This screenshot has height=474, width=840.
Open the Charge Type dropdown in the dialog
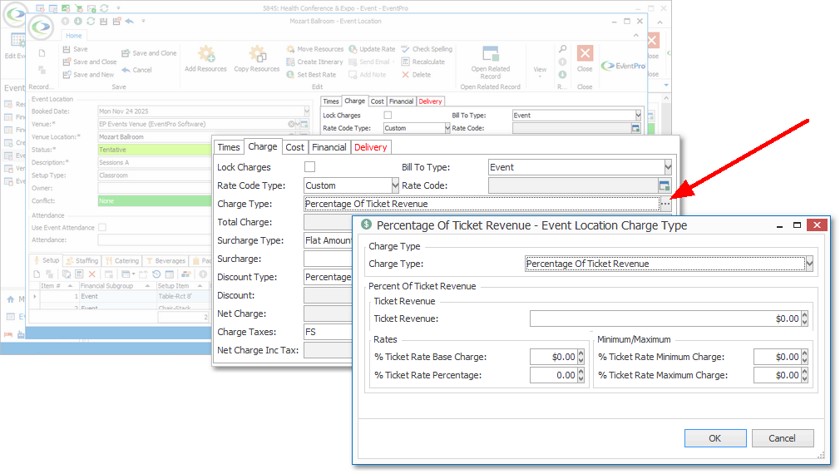809,264
